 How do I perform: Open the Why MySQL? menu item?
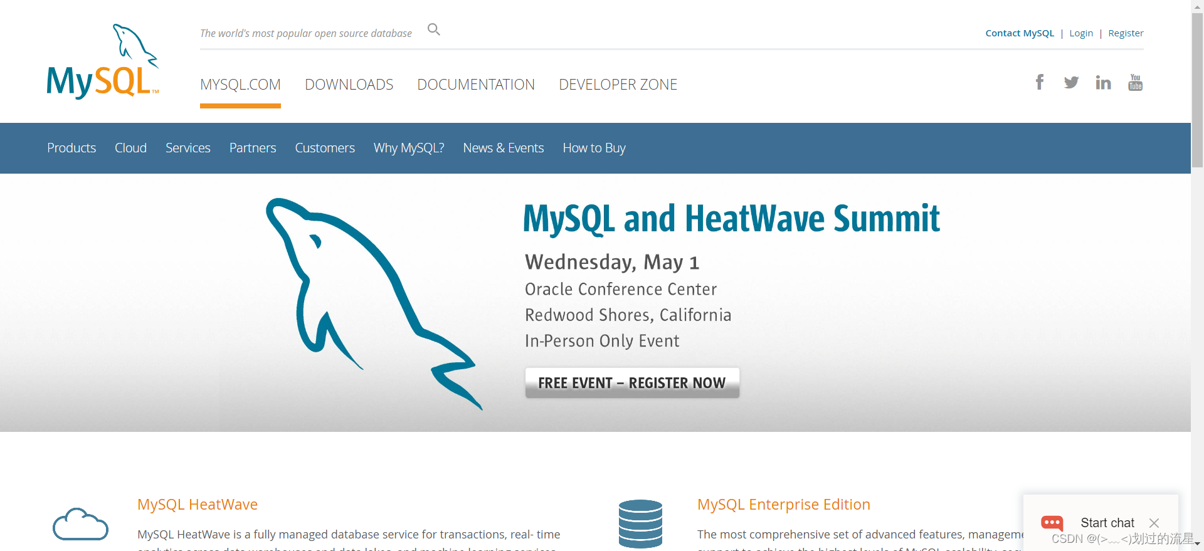(x=409, y=148)
